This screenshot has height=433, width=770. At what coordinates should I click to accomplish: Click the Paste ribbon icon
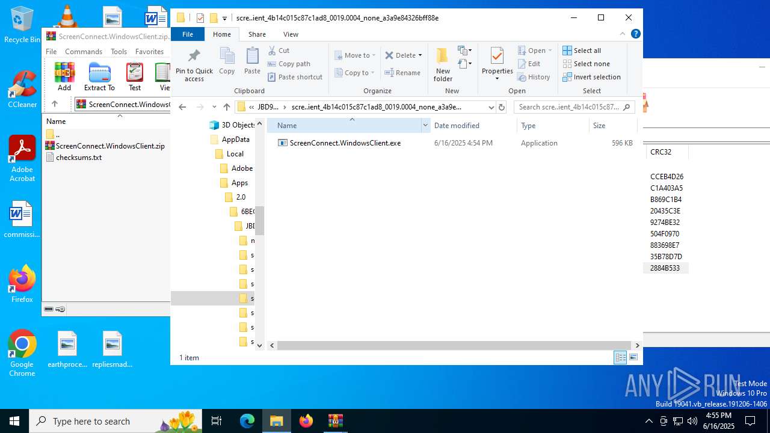pyautogui.click(x=252, y=61)
